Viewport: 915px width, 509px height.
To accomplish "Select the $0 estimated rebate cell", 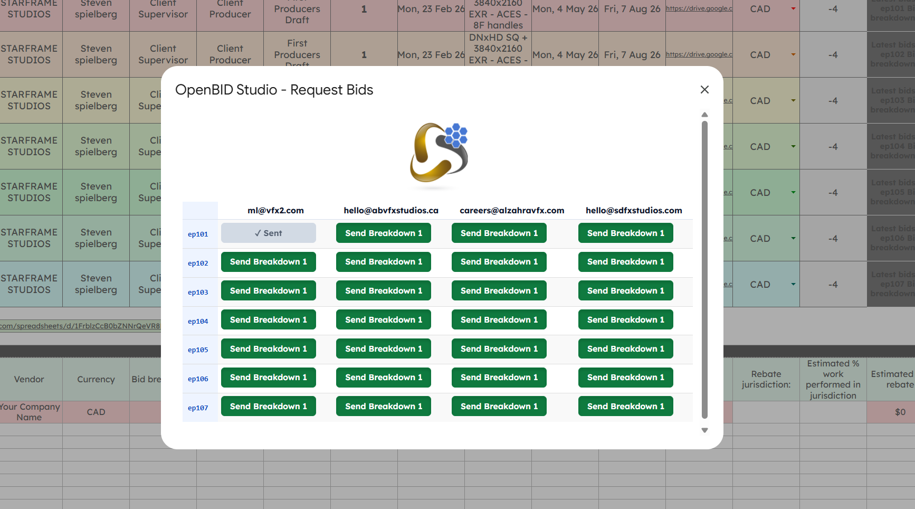I will coord(900,412).
